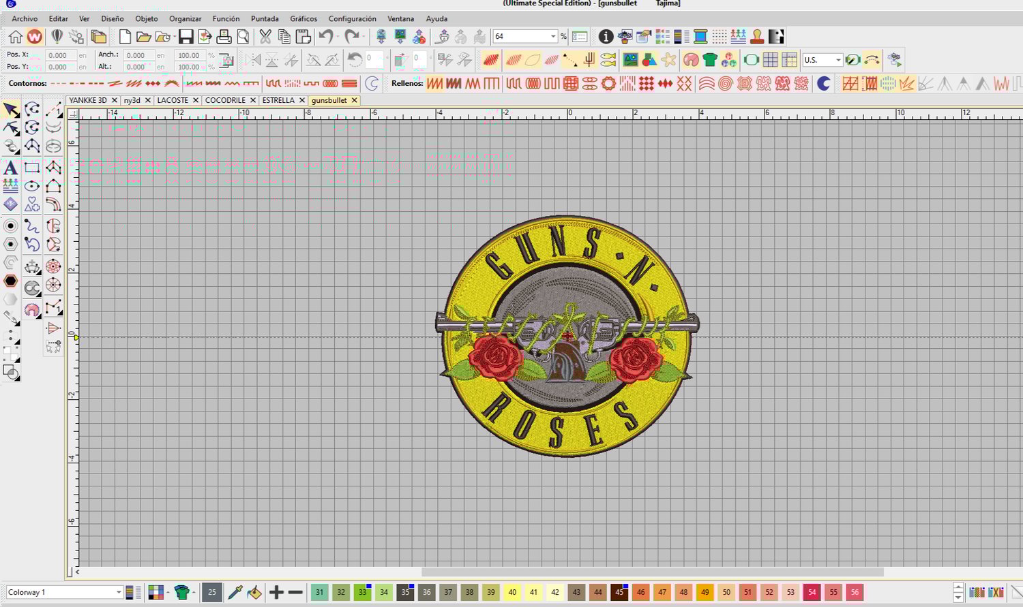Image resolution: width=1023 pixels, height=607 pixels.
Task: Open the Configuración menu
Action: pos(352,18)
